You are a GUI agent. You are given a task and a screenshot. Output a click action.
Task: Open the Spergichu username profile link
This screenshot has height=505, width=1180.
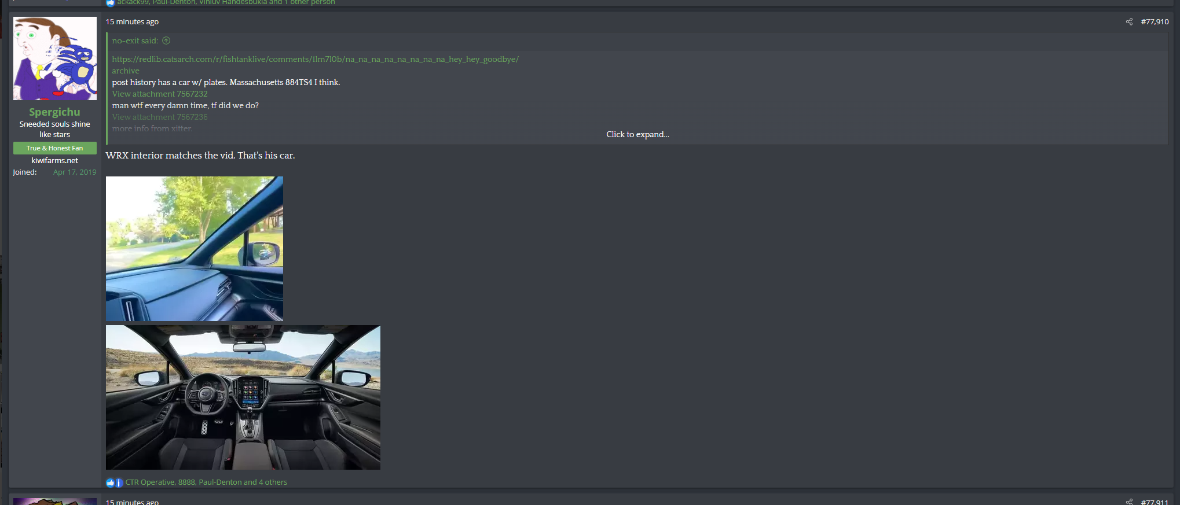[x=54, y=112]
